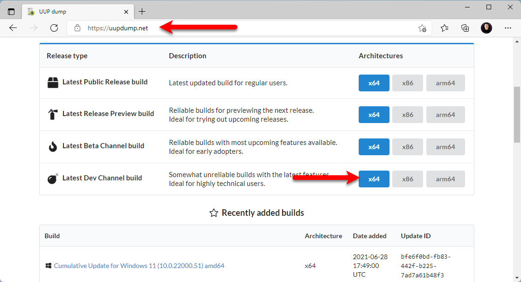Click Windows logo beside Cumulative Update entry
Image resolution: width=521 pixels, height=282 pixels.
click(49, 266)
